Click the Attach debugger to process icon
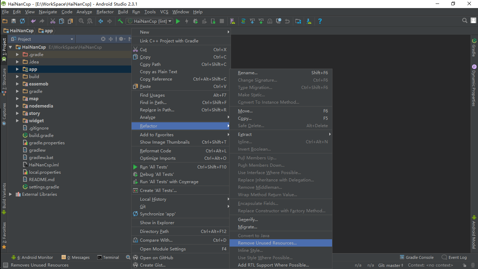The image size is (478, 269). tap(213, 21)
